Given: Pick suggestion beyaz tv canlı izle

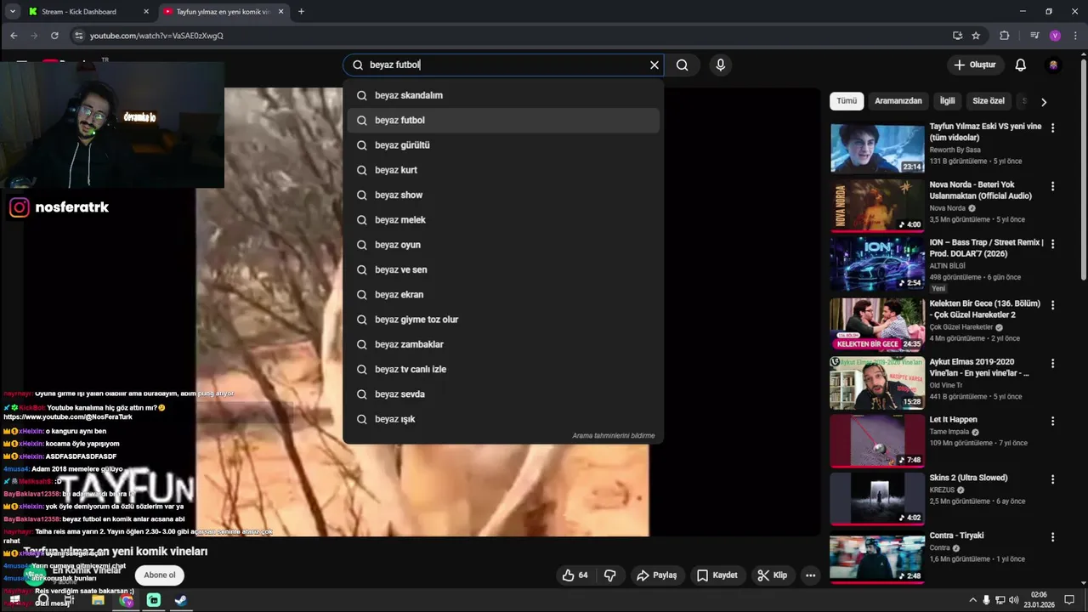Looking at the screenshot, I should pyautogui.click(x=503, y=370).
